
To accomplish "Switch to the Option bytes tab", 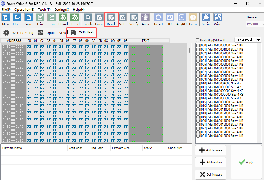I will 52,33.
